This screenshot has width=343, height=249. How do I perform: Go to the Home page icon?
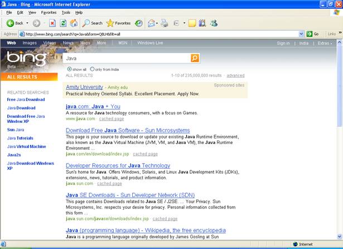pos(74,23)
